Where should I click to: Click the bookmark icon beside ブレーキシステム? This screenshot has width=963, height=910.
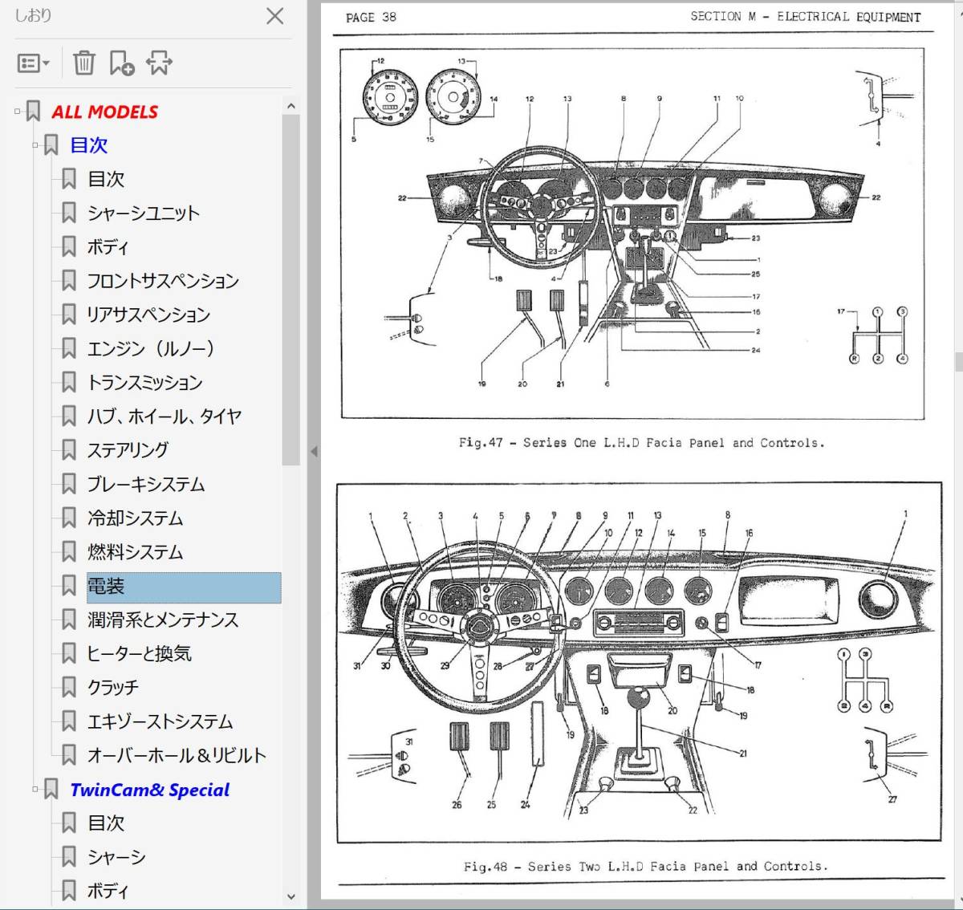[69, 484]
